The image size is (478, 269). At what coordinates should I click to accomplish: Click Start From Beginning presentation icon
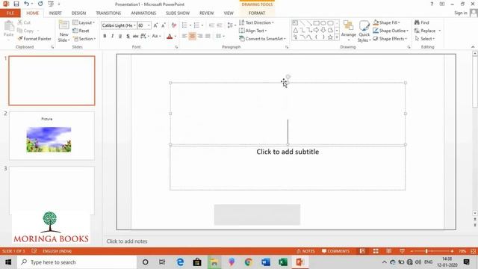click(x=51, y=4)
